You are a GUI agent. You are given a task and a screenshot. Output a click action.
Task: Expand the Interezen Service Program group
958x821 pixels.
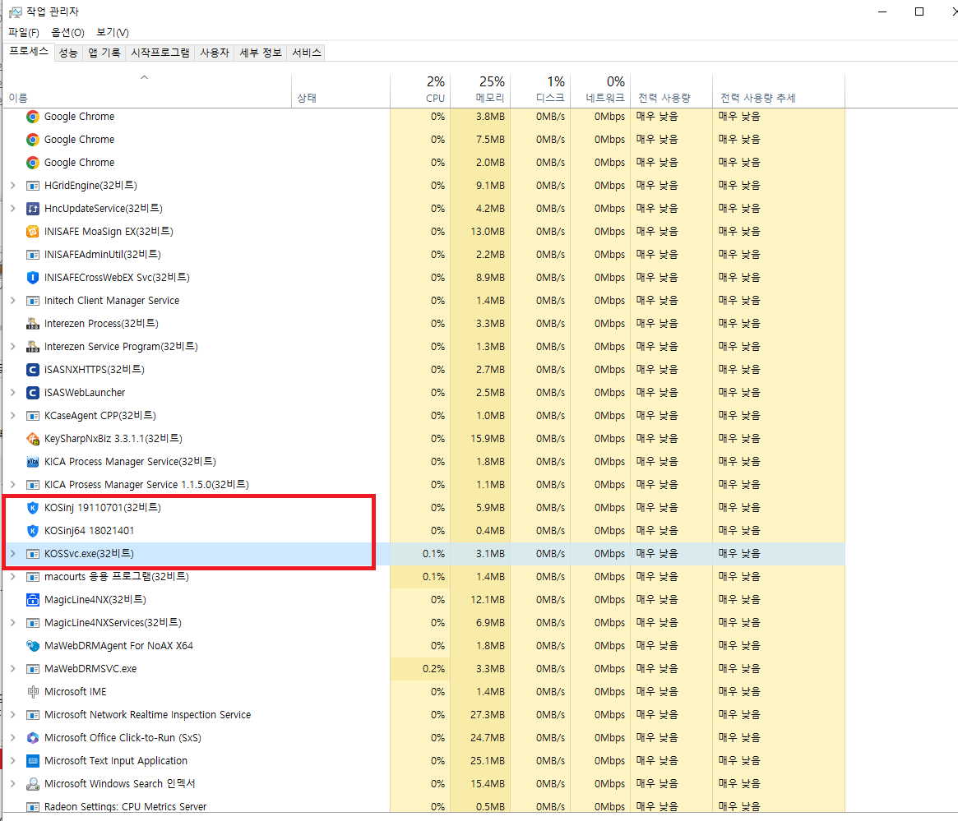coord(13,346)
